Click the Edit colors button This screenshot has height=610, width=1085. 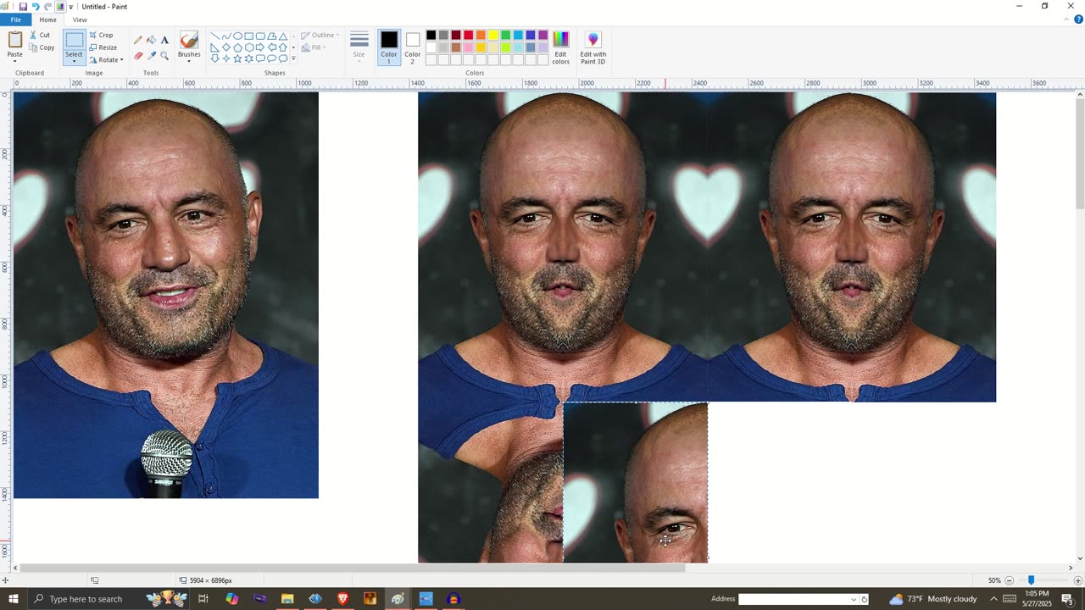(x=560, y=47)
